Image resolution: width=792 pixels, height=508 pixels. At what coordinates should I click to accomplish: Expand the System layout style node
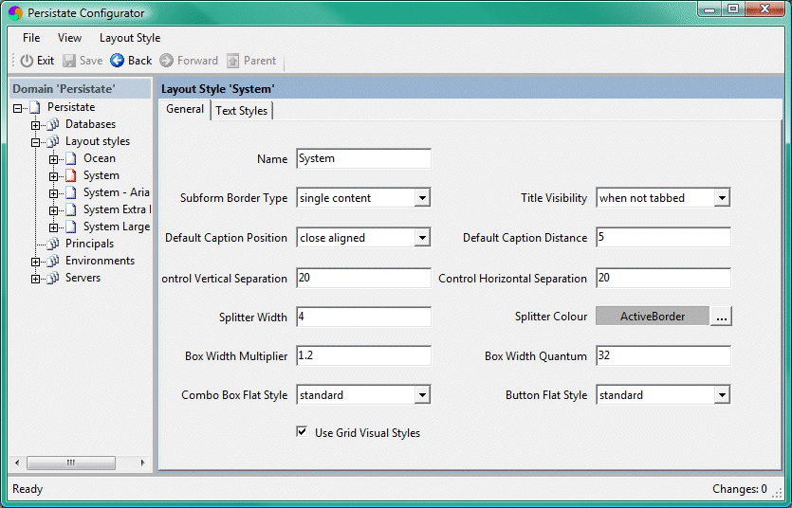click(x=53, y=176)
